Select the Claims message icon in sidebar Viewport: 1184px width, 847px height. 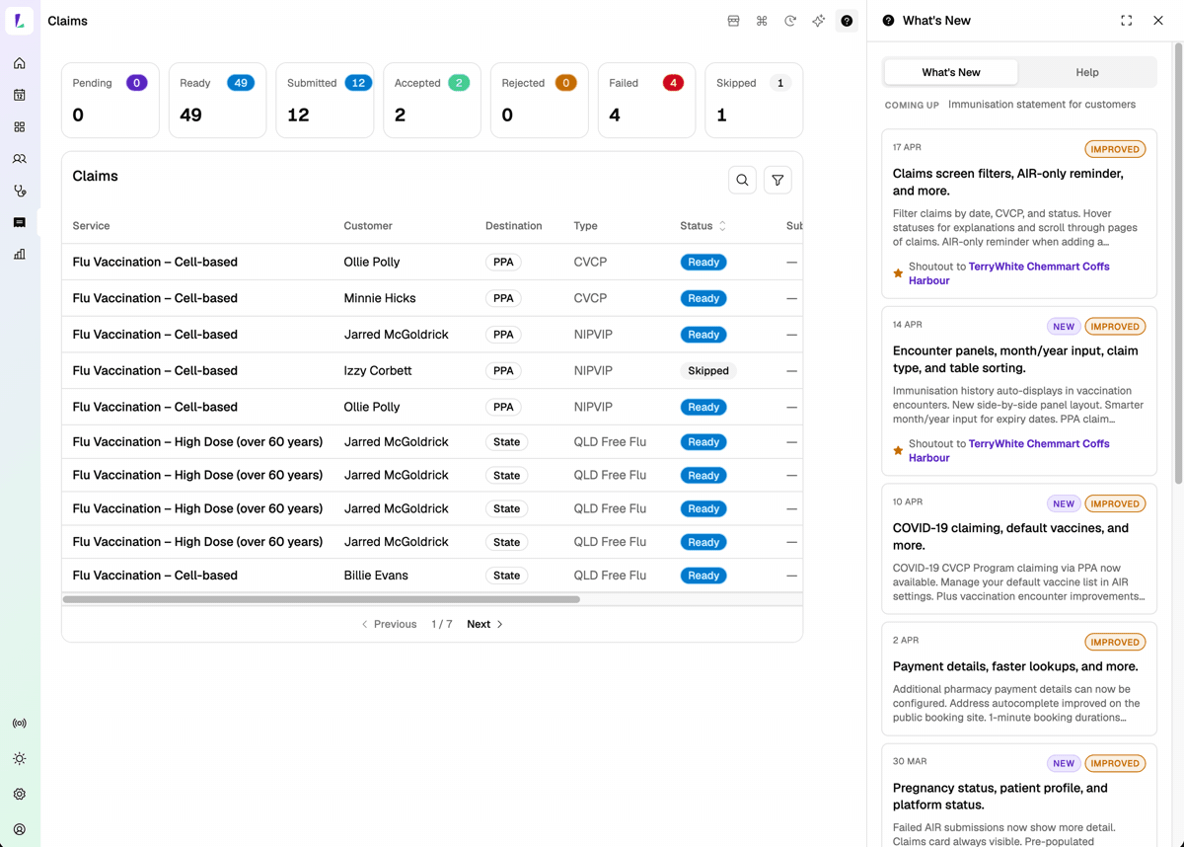pos(19,223)
